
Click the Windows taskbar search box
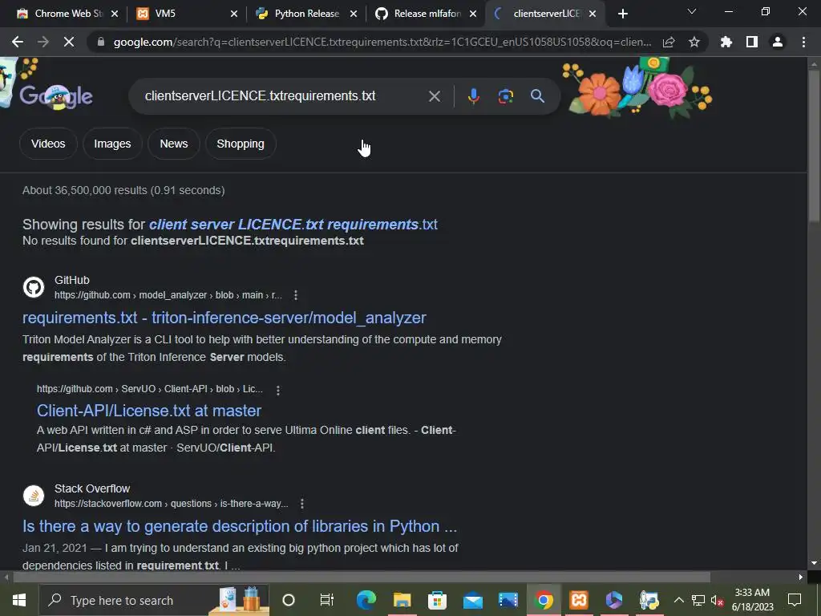[x=154, y=600]
